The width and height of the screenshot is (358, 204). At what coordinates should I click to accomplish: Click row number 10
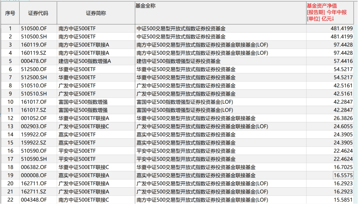coord(10,102)
